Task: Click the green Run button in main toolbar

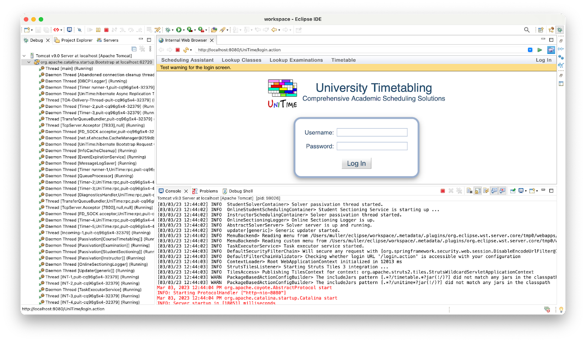Action: click(179, 30)
